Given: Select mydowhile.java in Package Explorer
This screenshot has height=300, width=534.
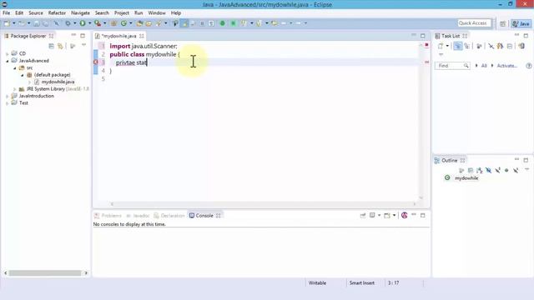Looking at the screenshot, I should pyautogui.click(x=58, y=82).
